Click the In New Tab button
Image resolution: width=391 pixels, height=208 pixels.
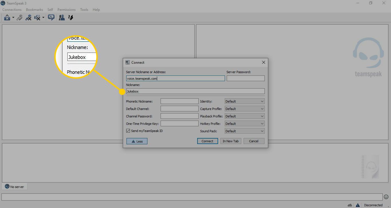coord(231,141)
